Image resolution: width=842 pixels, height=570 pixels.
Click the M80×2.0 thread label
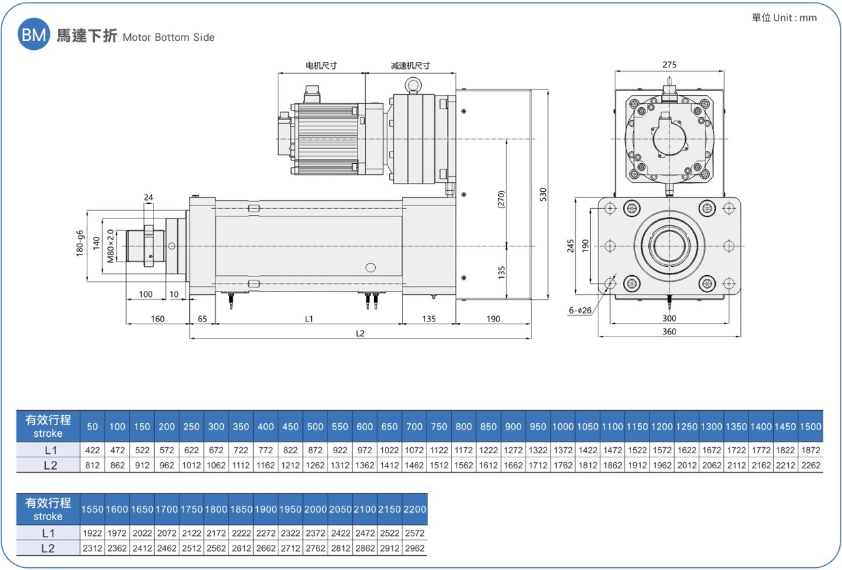[111, 246]
